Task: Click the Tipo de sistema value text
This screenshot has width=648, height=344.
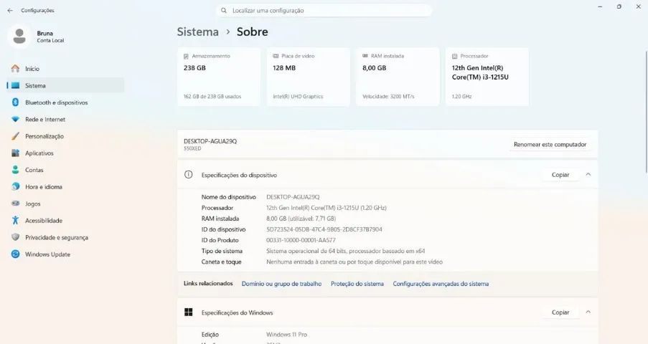Action: coord(345,251)
